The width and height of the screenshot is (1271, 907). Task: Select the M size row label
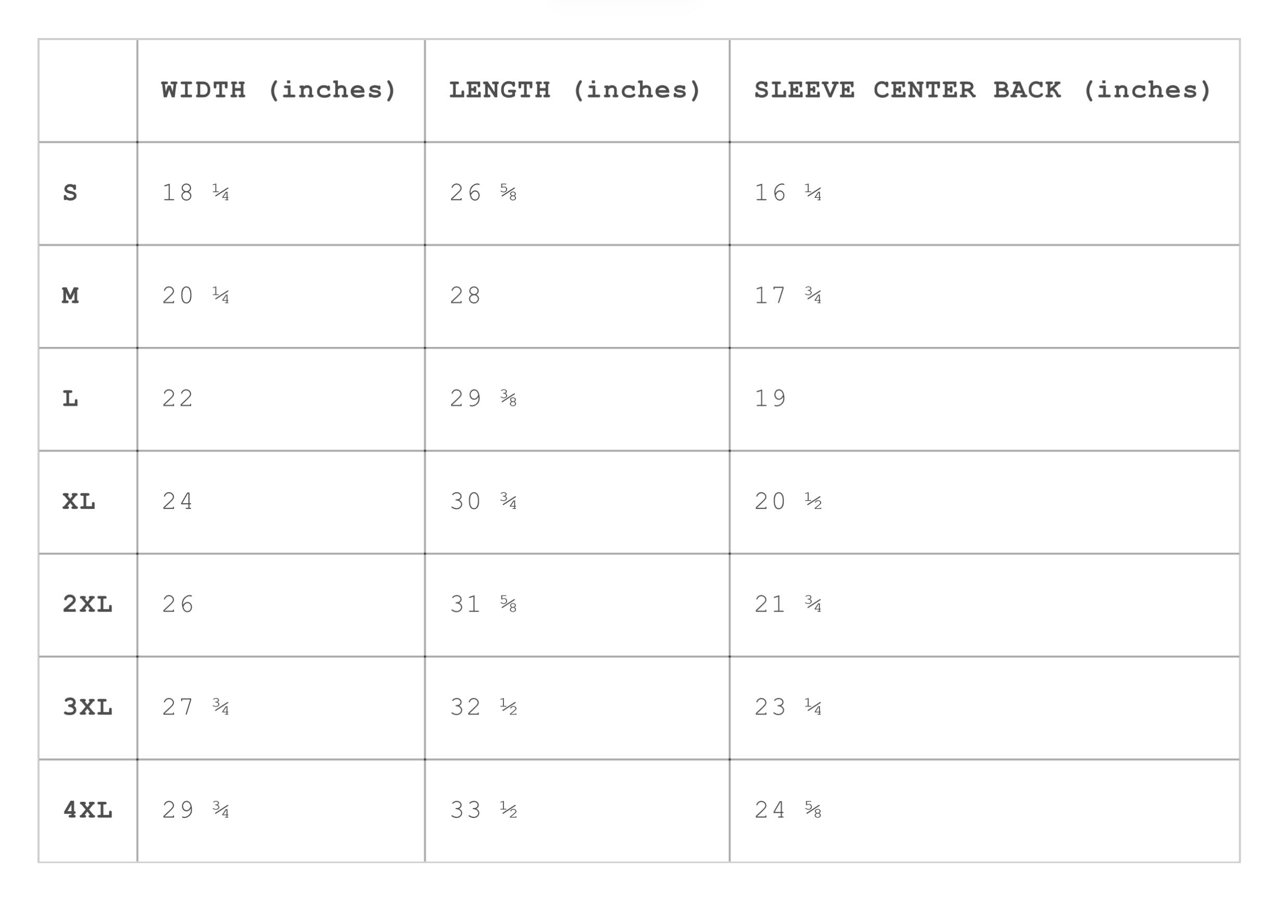pyautogui.click(x=70, y=296)
